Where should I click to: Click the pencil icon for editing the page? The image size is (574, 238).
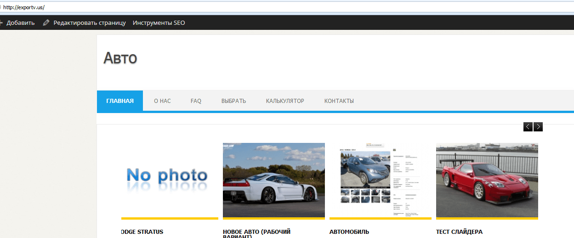tap(46, 23)
